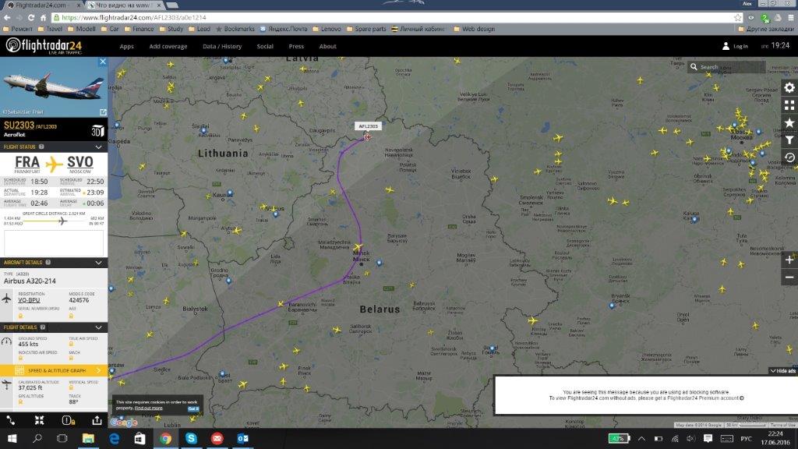Open the Chrome menu icon

791,17
